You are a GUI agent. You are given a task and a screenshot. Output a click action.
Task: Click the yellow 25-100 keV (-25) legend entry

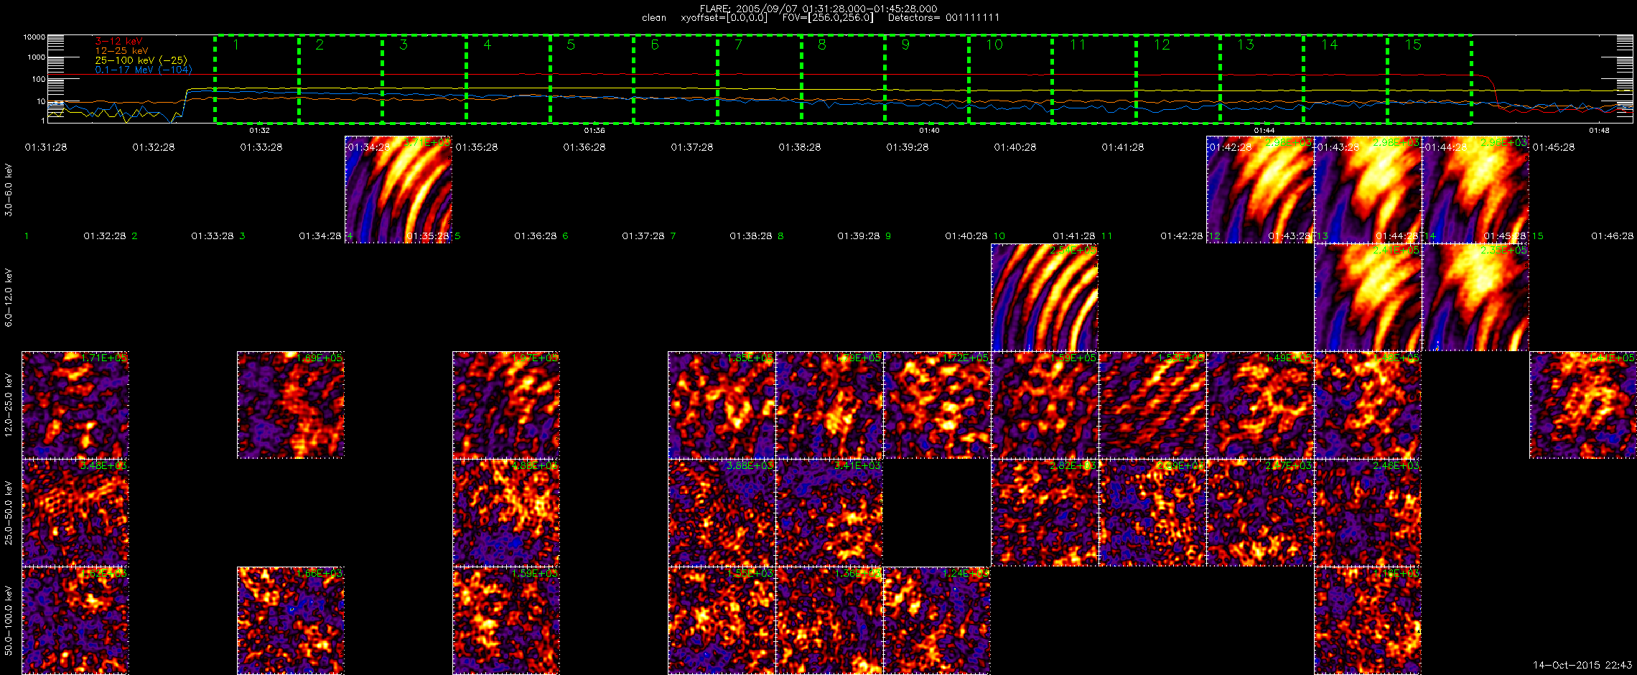(141, 60)
